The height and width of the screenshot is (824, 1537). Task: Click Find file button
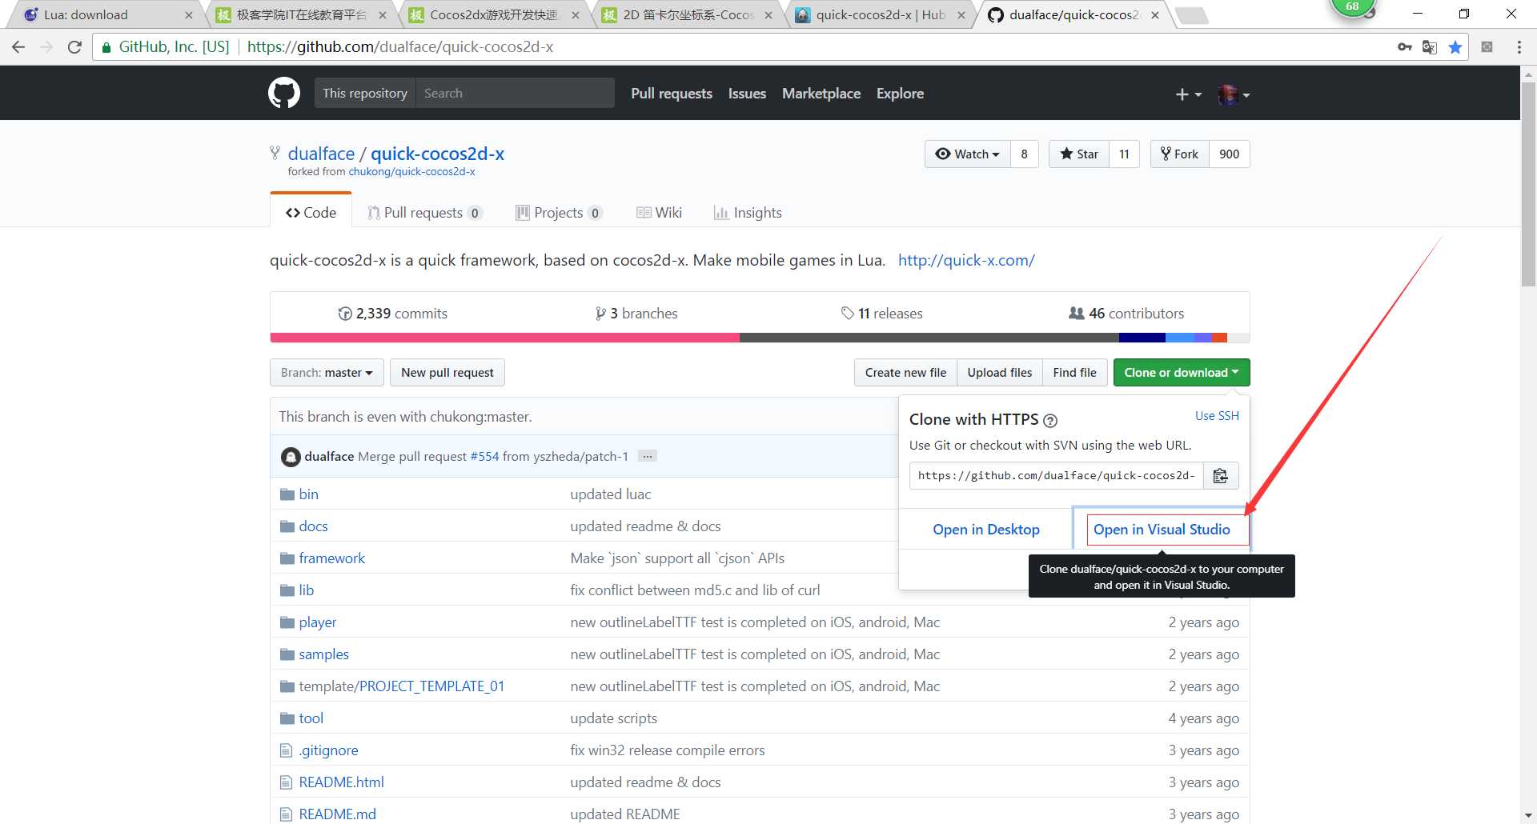(1075, 373)
